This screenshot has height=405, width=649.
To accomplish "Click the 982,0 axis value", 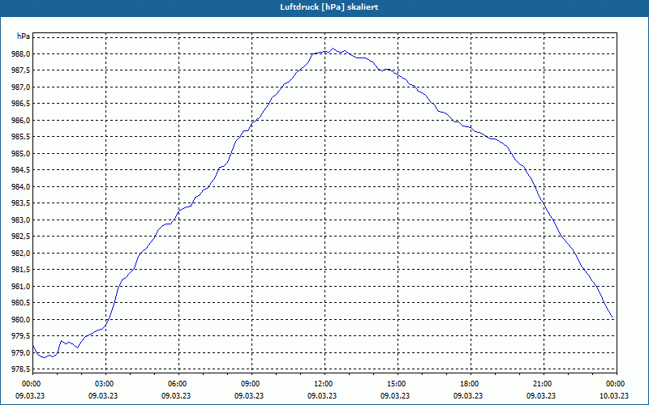I will pos(21,253).
